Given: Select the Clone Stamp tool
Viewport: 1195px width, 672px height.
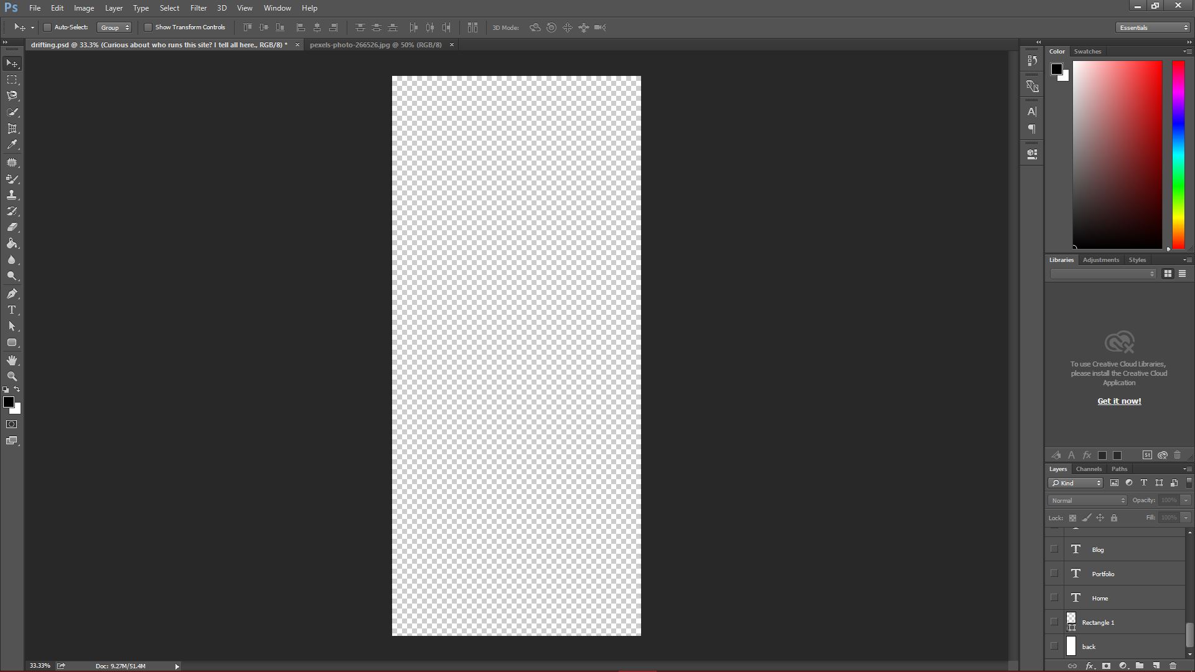Looking at the screenshot, I should point(12,195).
